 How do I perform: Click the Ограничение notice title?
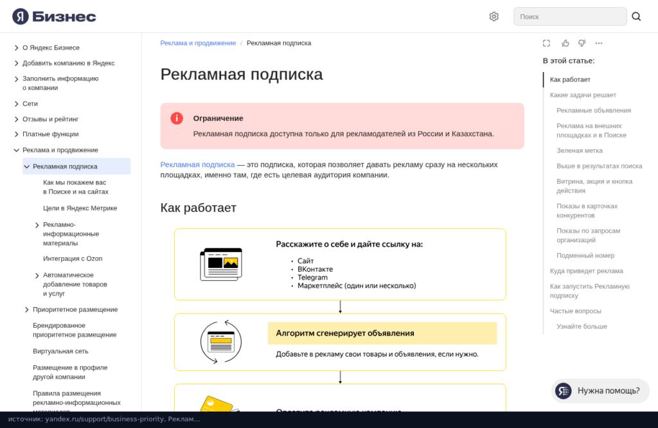click(x=218, y=118)
